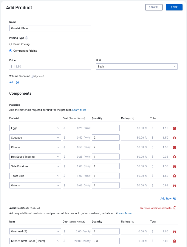The height and width of the screenshot is (247, 187).
Task: Edit the Toast Side quantity field
Action: (106, 176)
